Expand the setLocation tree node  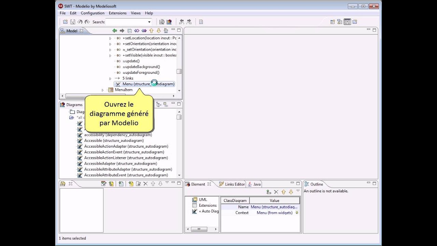coord(110,38)
